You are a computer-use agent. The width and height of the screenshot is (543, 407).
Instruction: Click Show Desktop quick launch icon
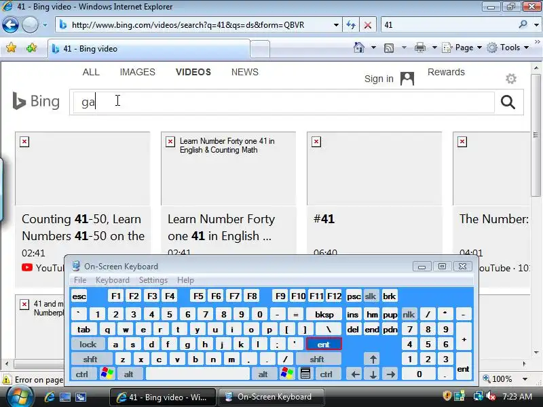pos(65,397)
